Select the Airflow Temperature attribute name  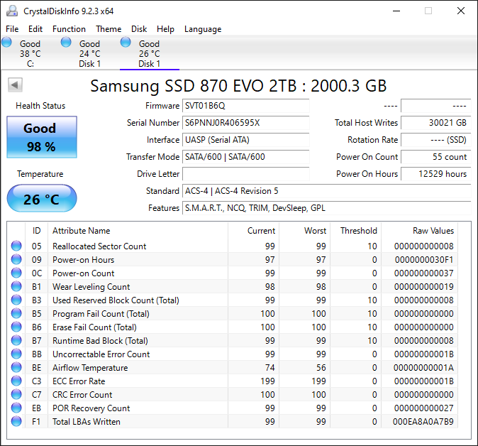pyautogui.click(x=90, y=368)
